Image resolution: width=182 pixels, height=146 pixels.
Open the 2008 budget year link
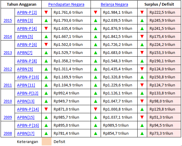(x=8, y=133)
